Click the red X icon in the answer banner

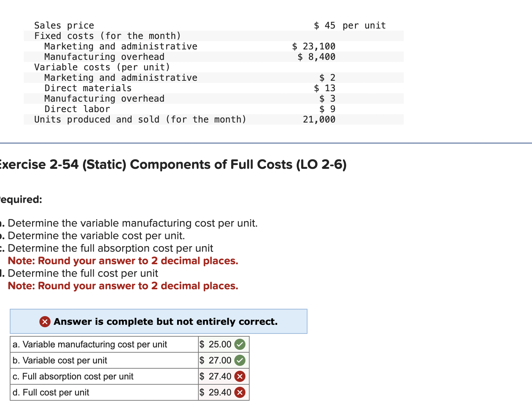45,322
